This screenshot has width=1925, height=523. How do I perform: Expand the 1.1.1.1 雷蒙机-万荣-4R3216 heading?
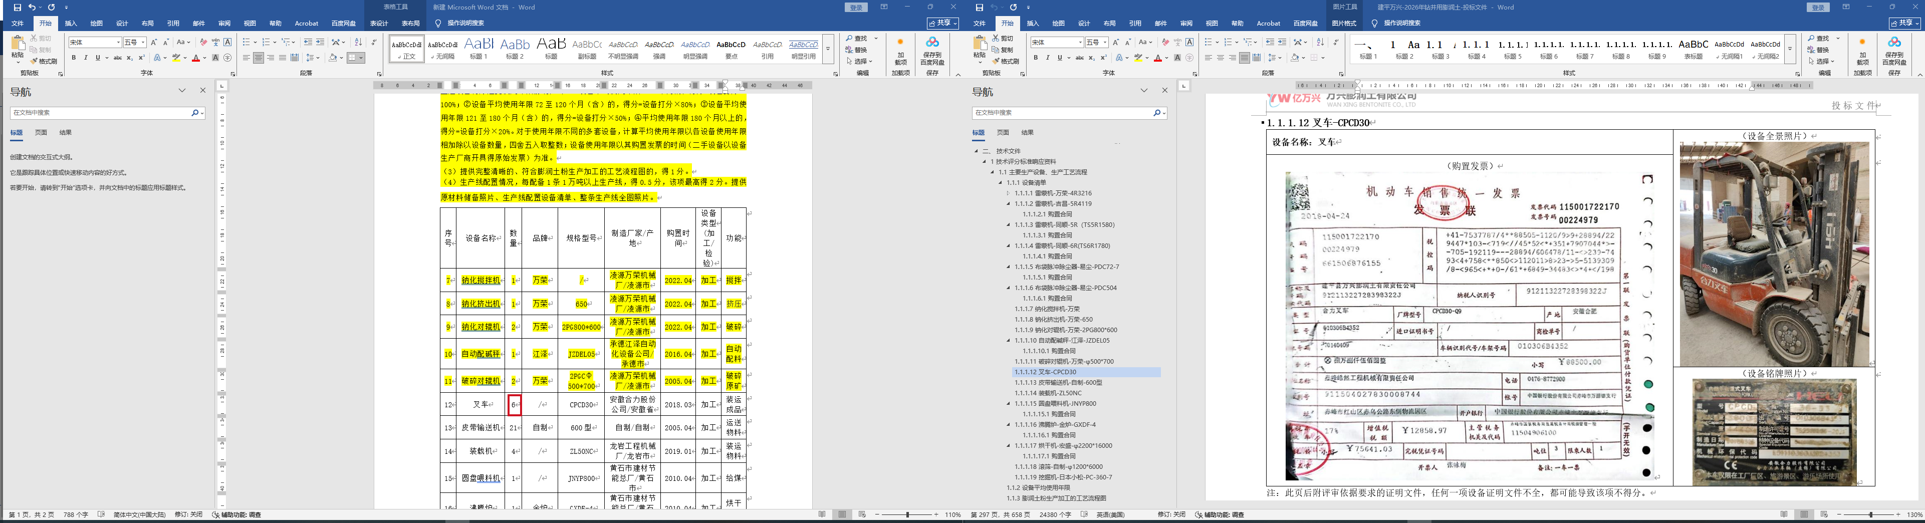pyautogui.click(x=1009, y=193)
